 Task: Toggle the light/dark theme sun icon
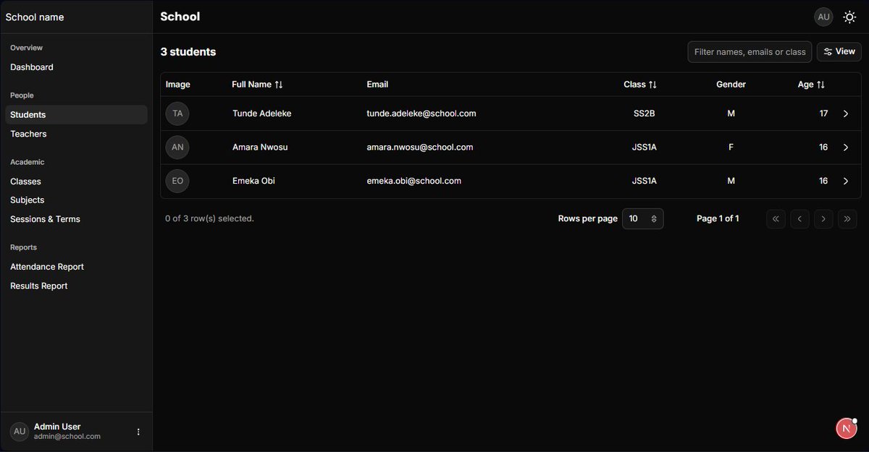[849, 17]
